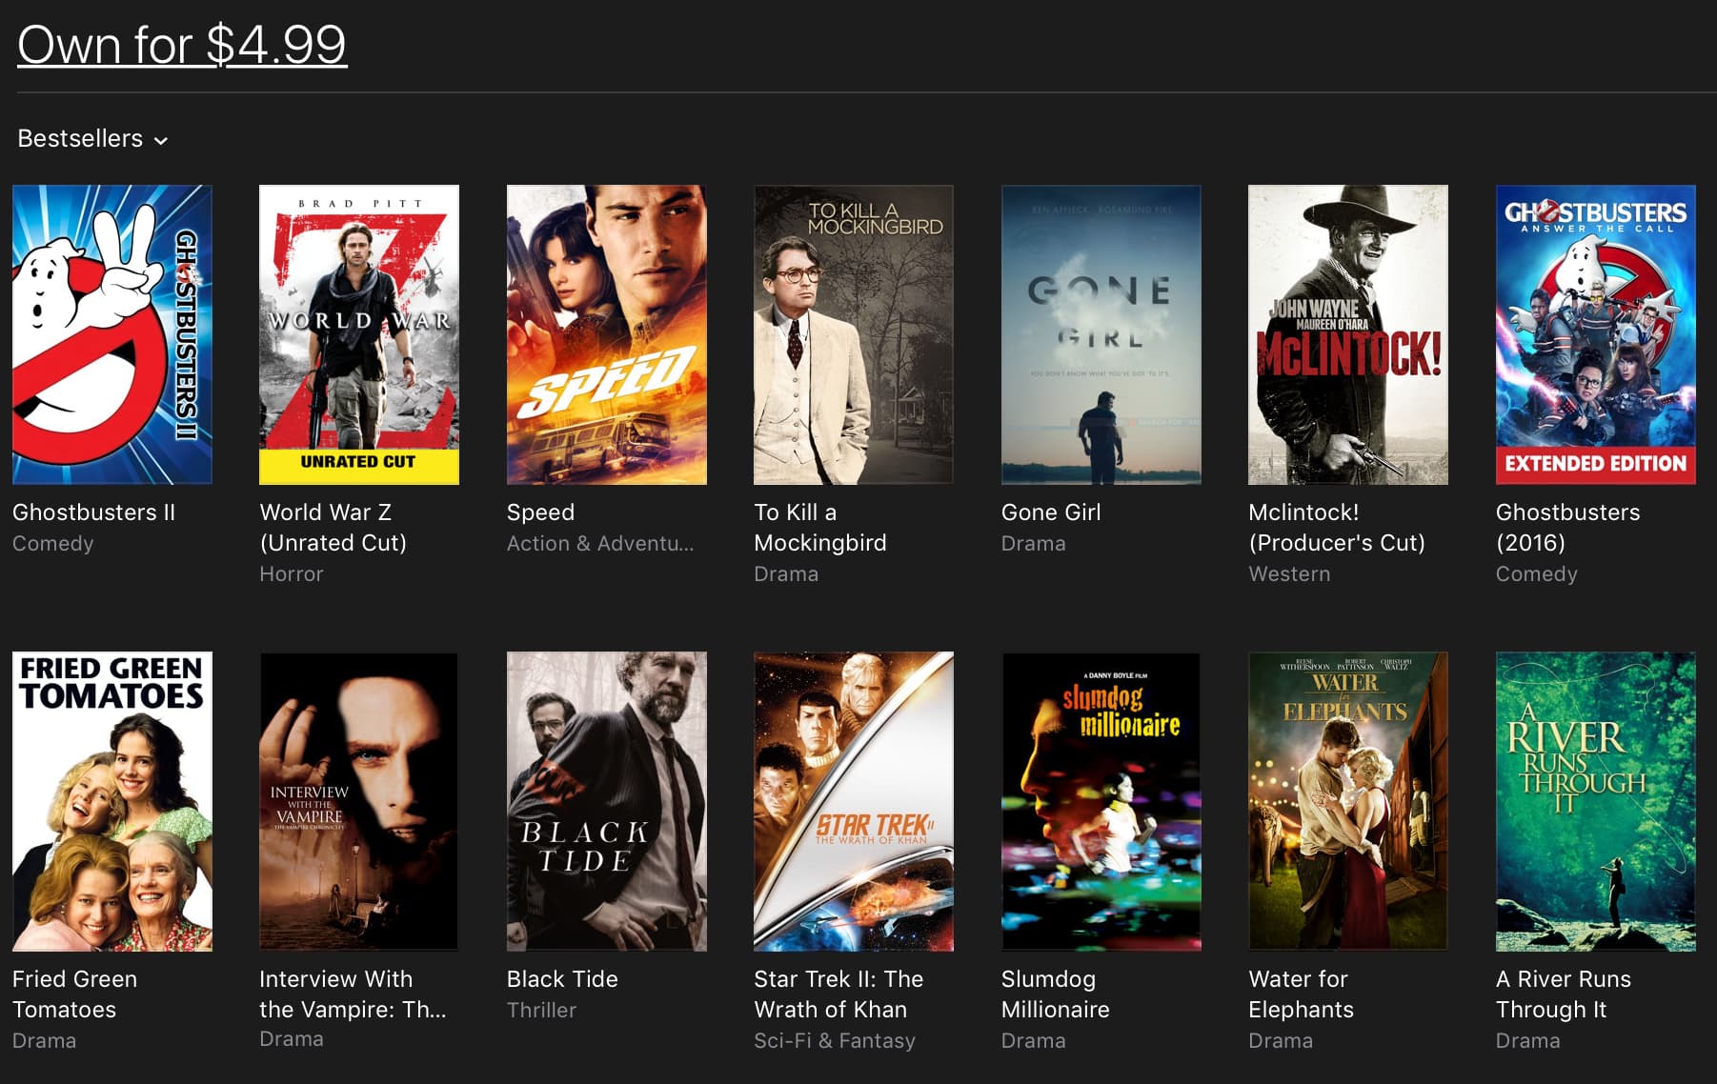Click 'Fried Green Tomatoes' title text
1717x1084 pixels.
click(75, 994)
